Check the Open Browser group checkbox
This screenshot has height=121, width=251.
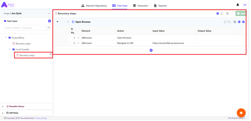tap(63, 22)
